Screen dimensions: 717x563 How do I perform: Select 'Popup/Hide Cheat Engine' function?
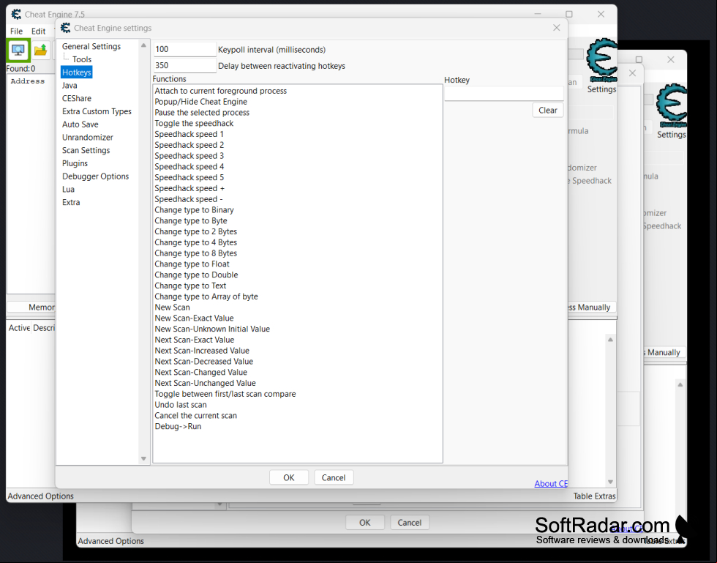pyautogui.click(x=200, y=102)
